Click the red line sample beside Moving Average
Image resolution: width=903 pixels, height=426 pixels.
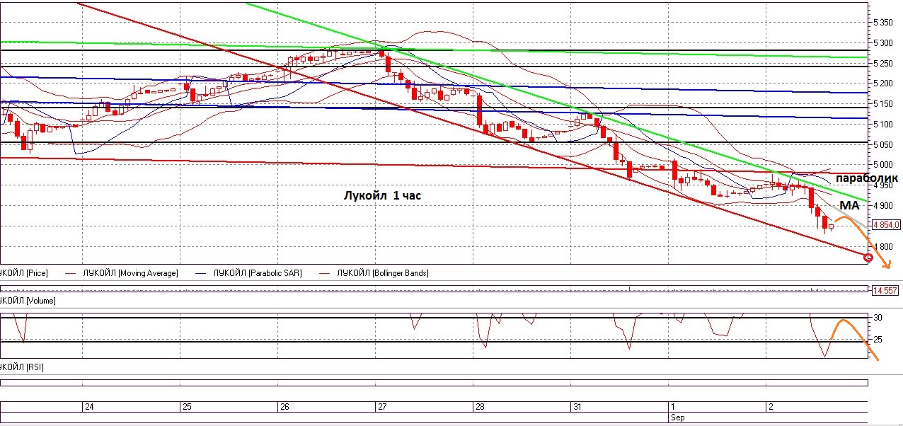[69, 272]
